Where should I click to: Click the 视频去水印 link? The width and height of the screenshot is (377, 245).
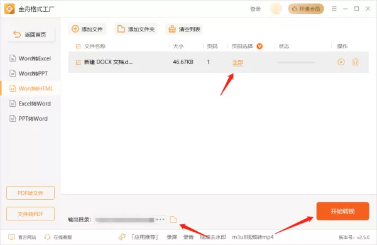point(213,237)
